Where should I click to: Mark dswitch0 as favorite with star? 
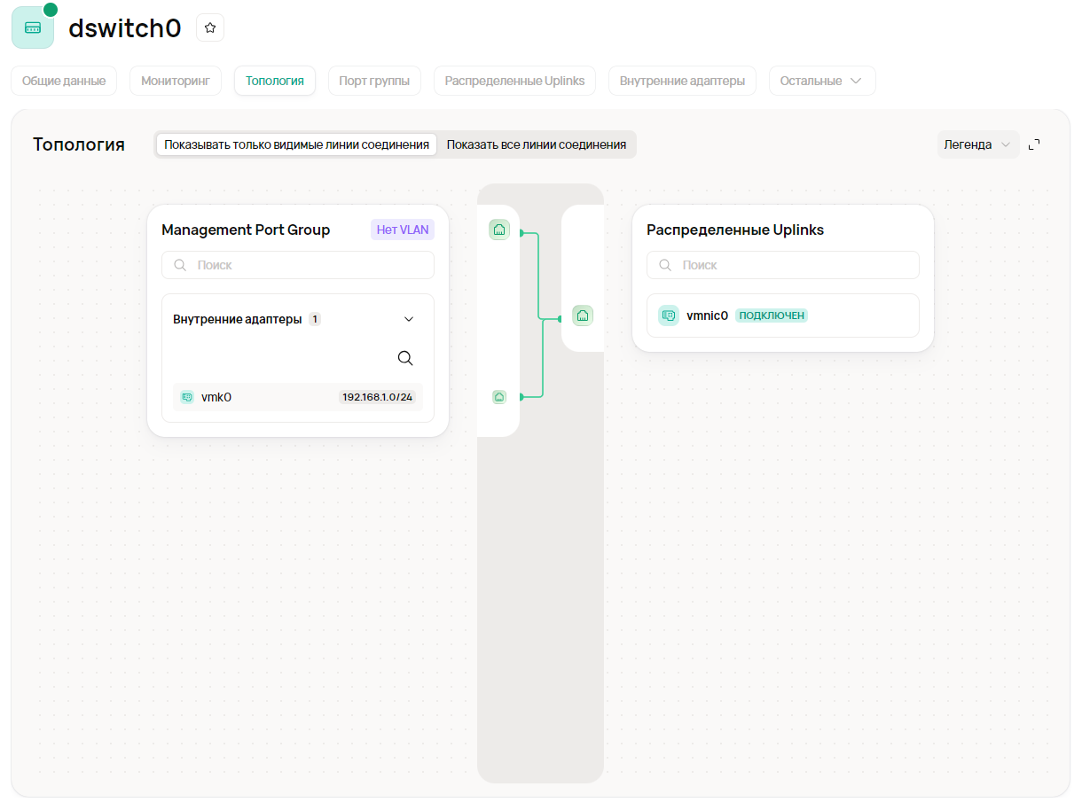coord(210,27)
